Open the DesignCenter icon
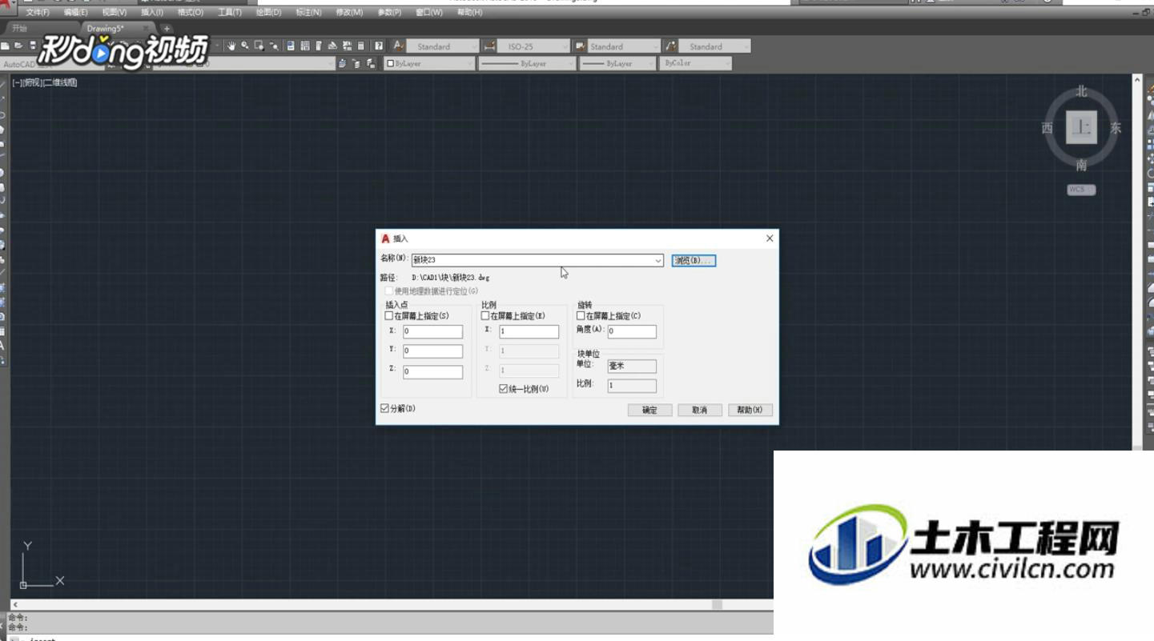1154x641 pixels. 305,46
